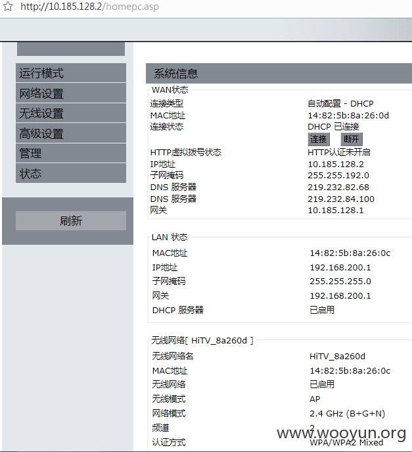
Task: Open the 无线设置 menu
Action: 71,113
